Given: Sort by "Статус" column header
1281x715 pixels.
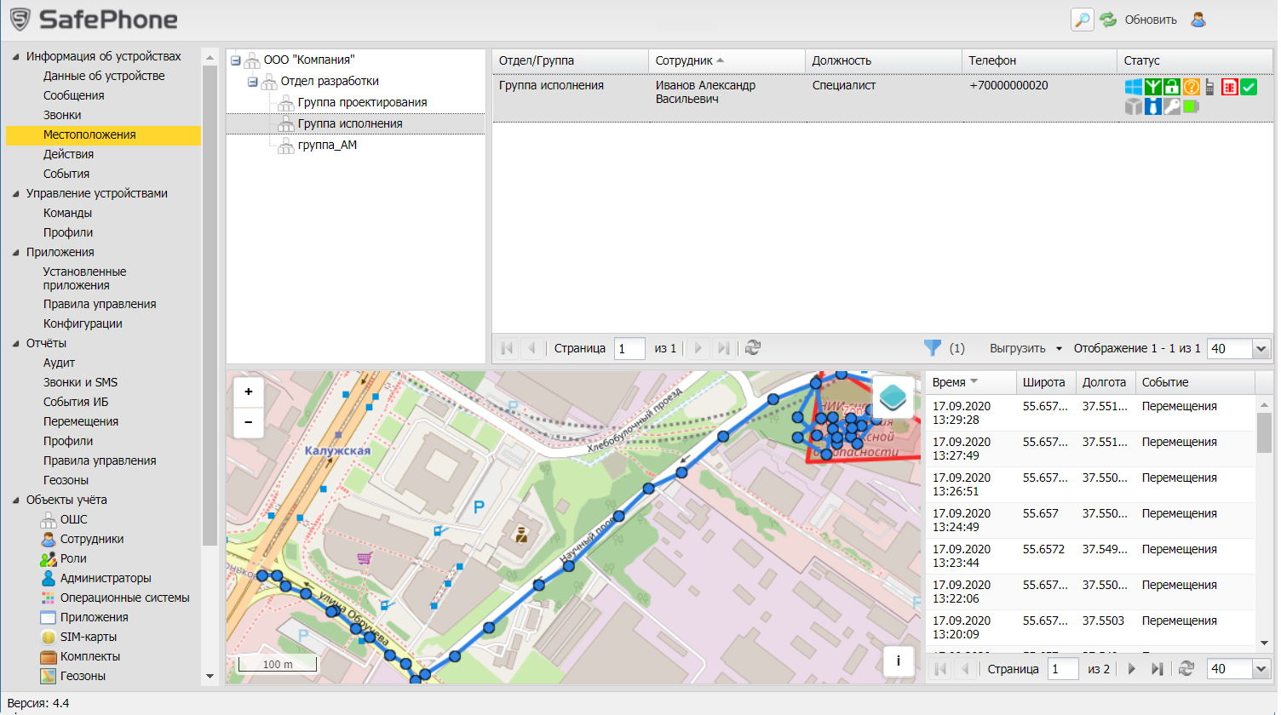Looking at the screenshot, I should click(x=1195, y=60).
